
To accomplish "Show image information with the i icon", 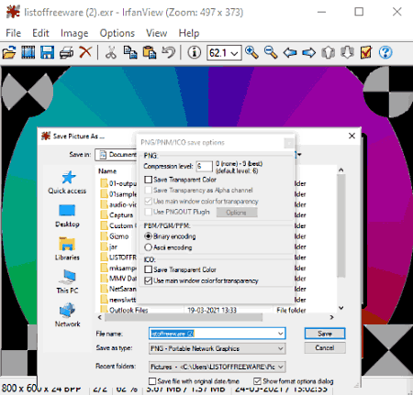I will [x=195, y=52].
